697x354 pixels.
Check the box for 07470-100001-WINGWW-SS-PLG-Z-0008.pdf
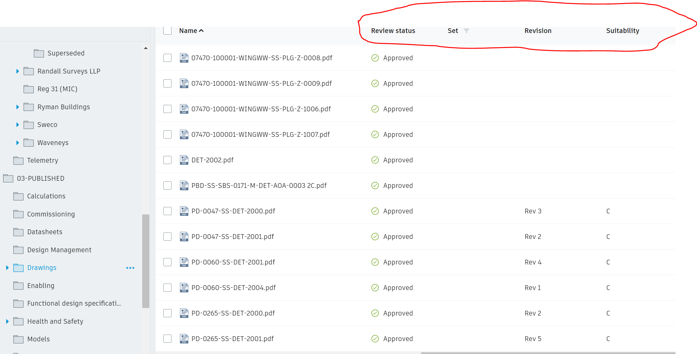point(167,58)
